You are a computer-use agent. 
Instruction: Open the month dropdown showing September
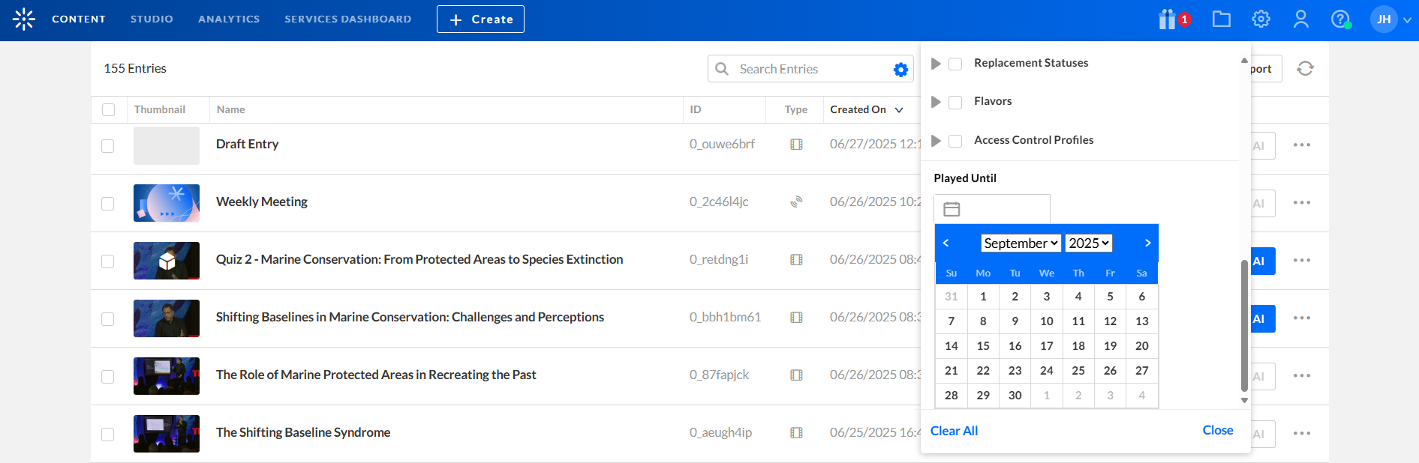[1021, 243]
